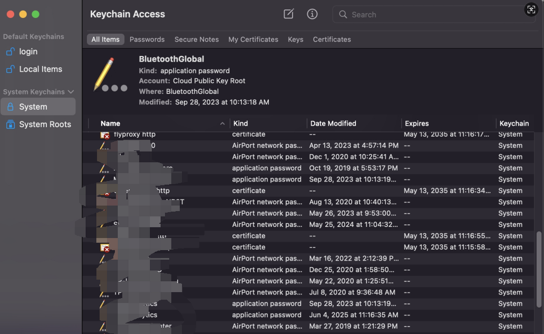Image resolution: width=544 pixels, height=334 pixels.
Task: Click pencil icon in Jul 8, 2020 row
Action: (x=103, y=293)
